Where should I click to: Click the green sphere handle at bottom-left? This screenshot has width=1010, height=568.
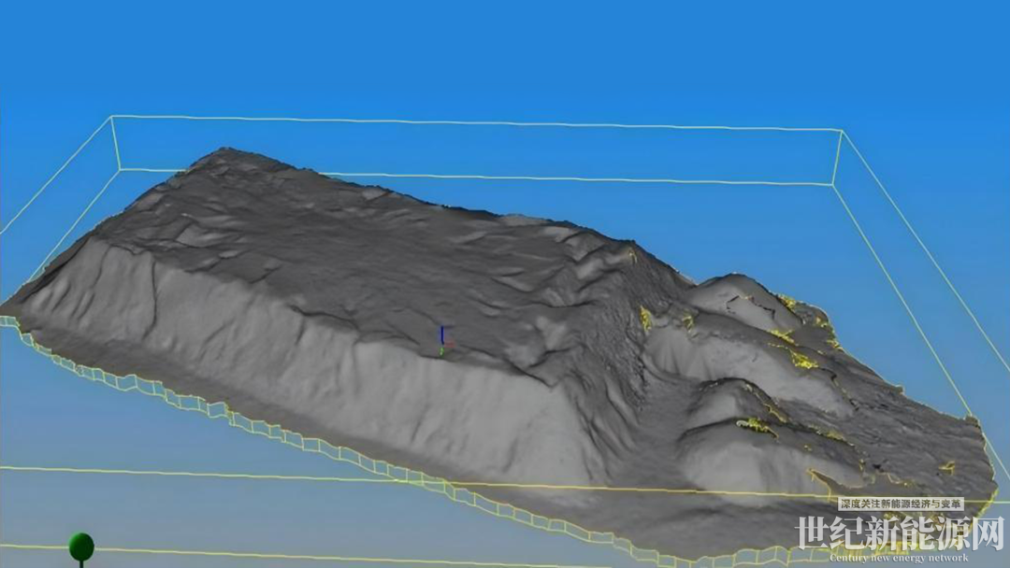[81, 546]
